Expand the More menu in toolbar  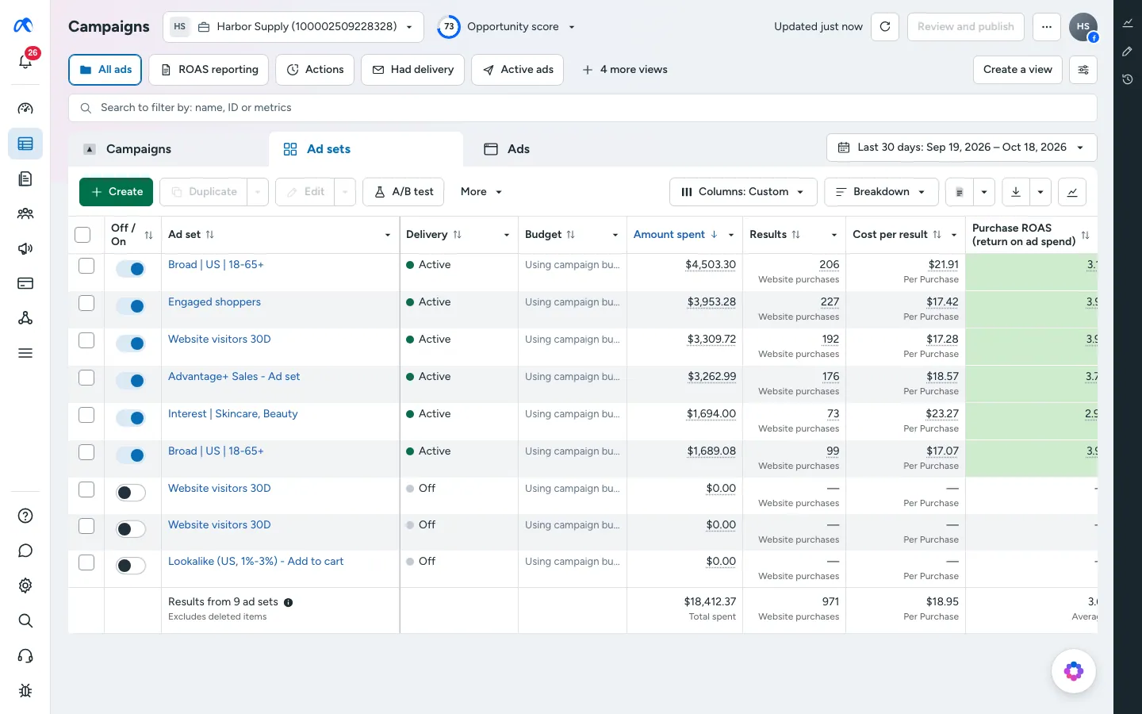pos(481,192)
